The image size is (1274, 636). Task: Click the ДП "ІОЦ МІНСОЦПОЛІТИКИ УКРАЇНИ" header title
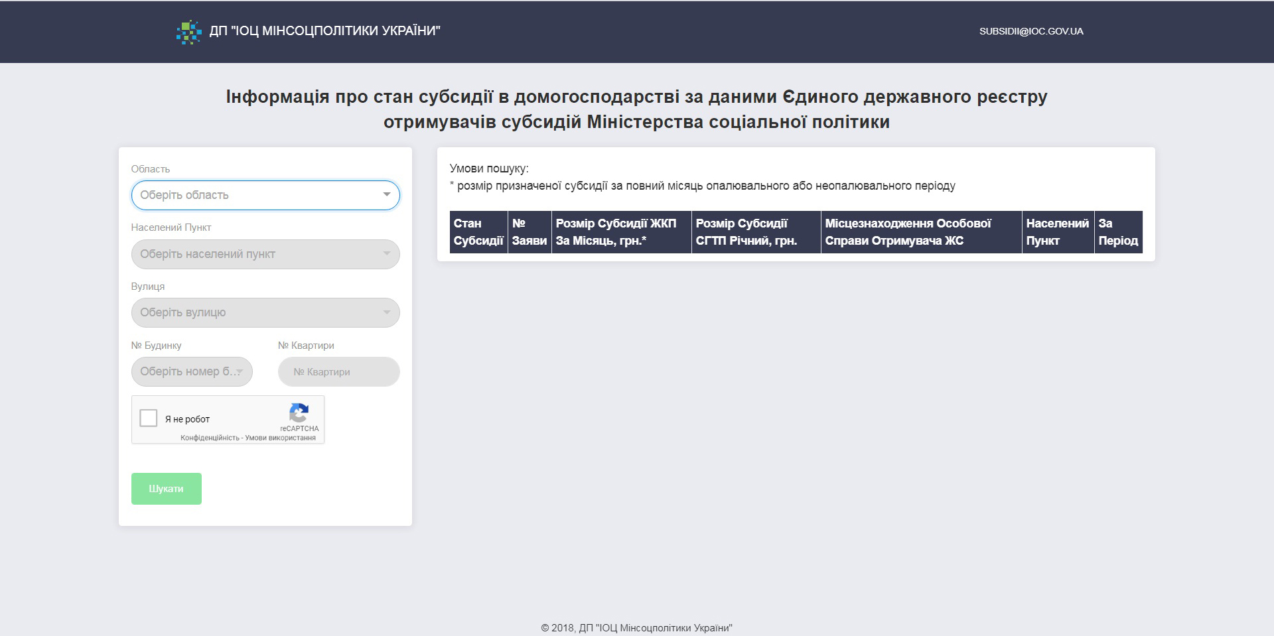324,31
